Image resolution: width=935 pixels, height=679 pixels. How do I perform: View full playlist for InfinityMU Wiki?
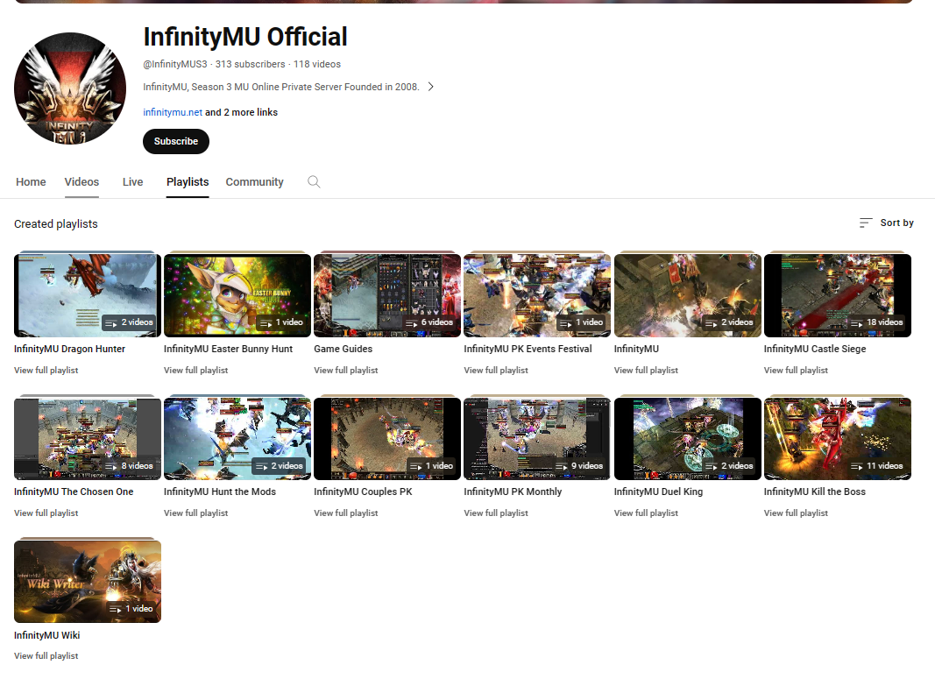click(x=46, y=655)
